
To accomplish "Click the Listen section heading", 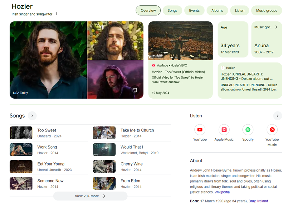I will [196, 116].
